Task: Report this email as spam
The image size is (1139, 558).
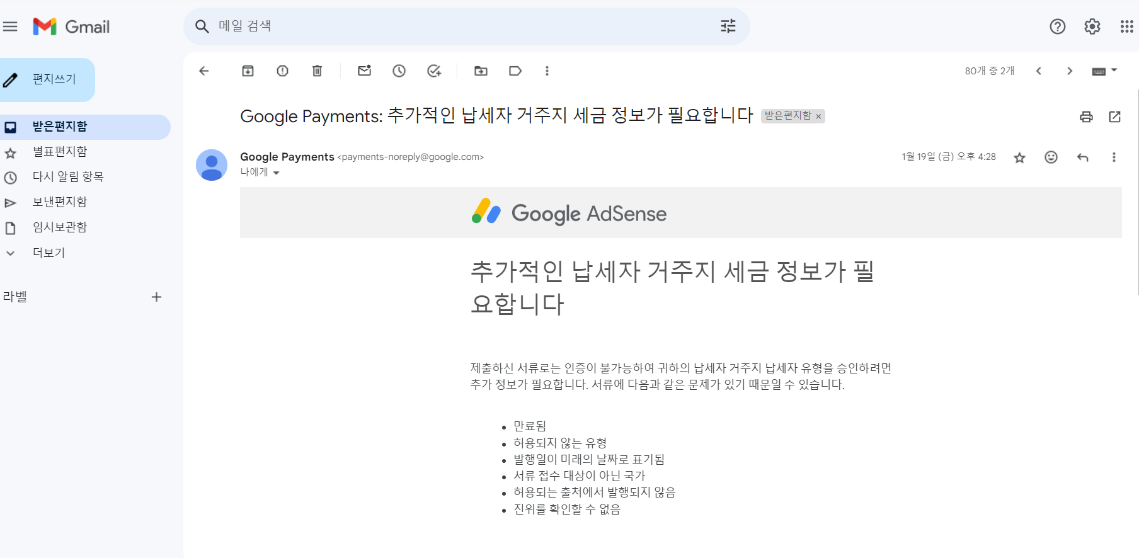Action: click(283, 71)
